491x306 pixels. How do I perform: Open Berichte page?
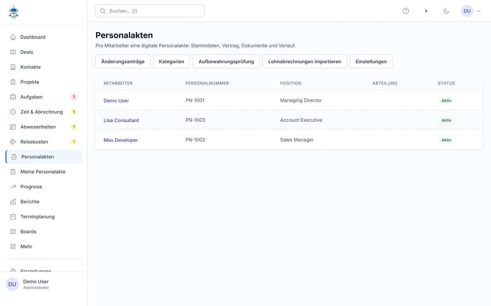[44, 202]
